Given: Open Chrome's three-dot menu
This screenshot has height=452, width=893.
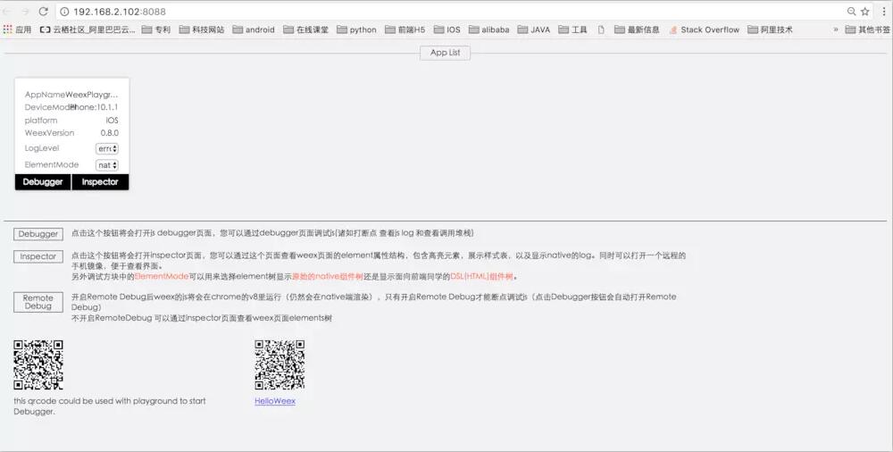Looking at the screenshot, I should click(x=884, y=12).
